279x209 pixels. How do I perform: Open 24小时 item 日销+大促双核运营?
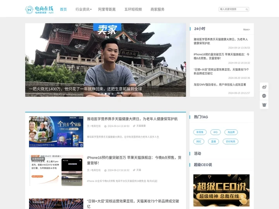click(x=221, y=72)
